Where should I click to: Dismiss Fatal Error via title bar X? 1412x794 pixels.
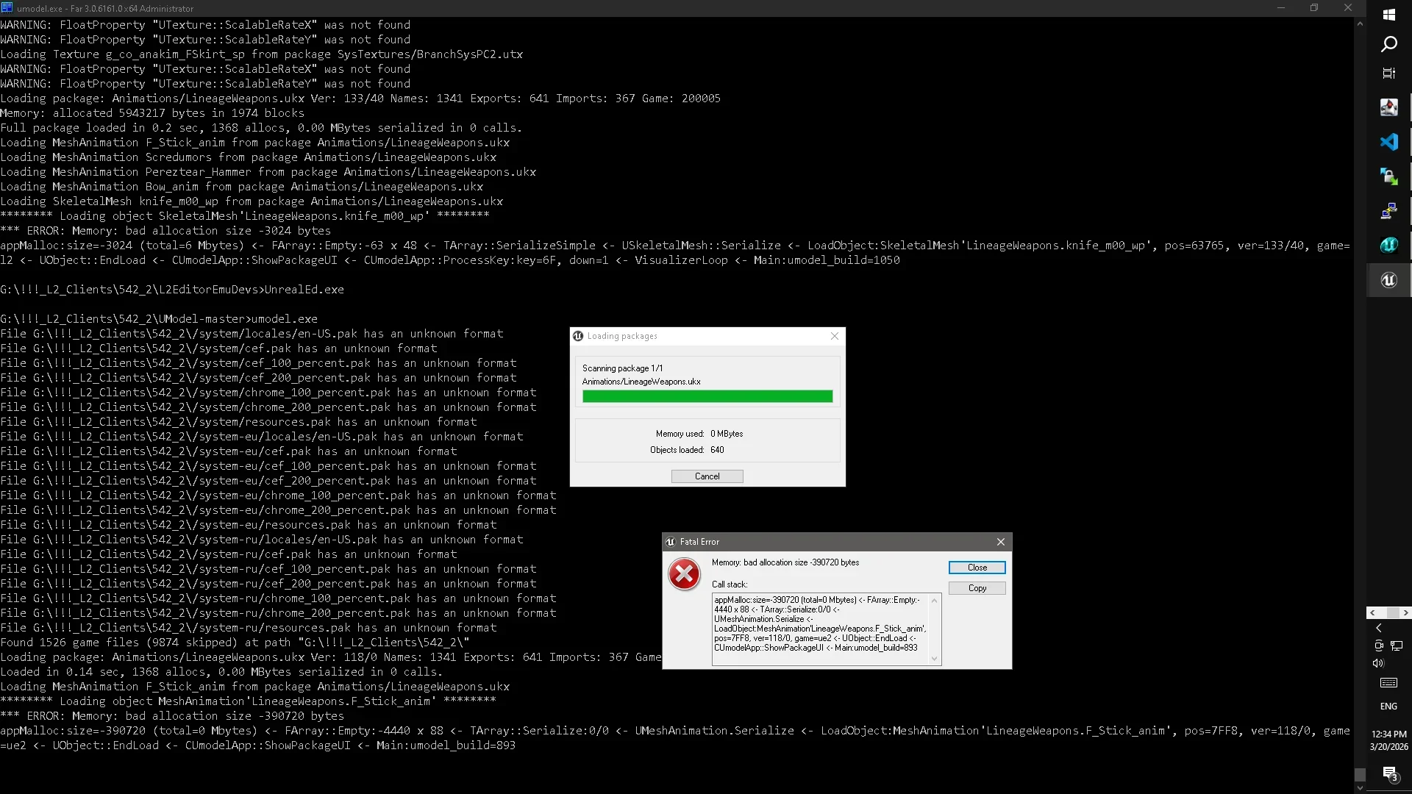click(1000, 542)
